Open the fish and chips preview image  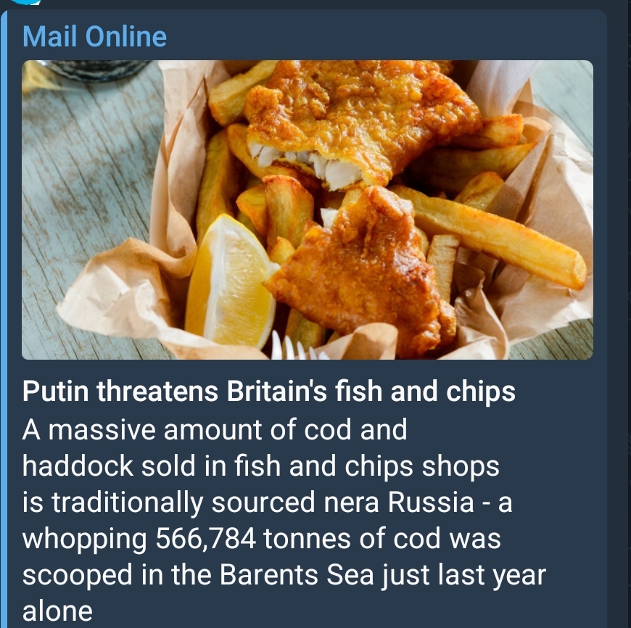pos(307,210)
